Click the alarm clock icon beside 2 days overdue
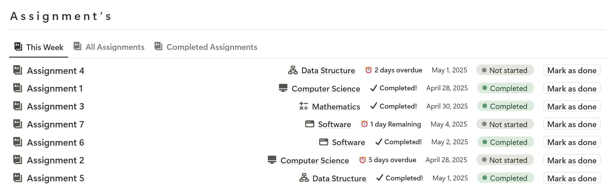This screenshot has height=190, width=615. (368, 70)
